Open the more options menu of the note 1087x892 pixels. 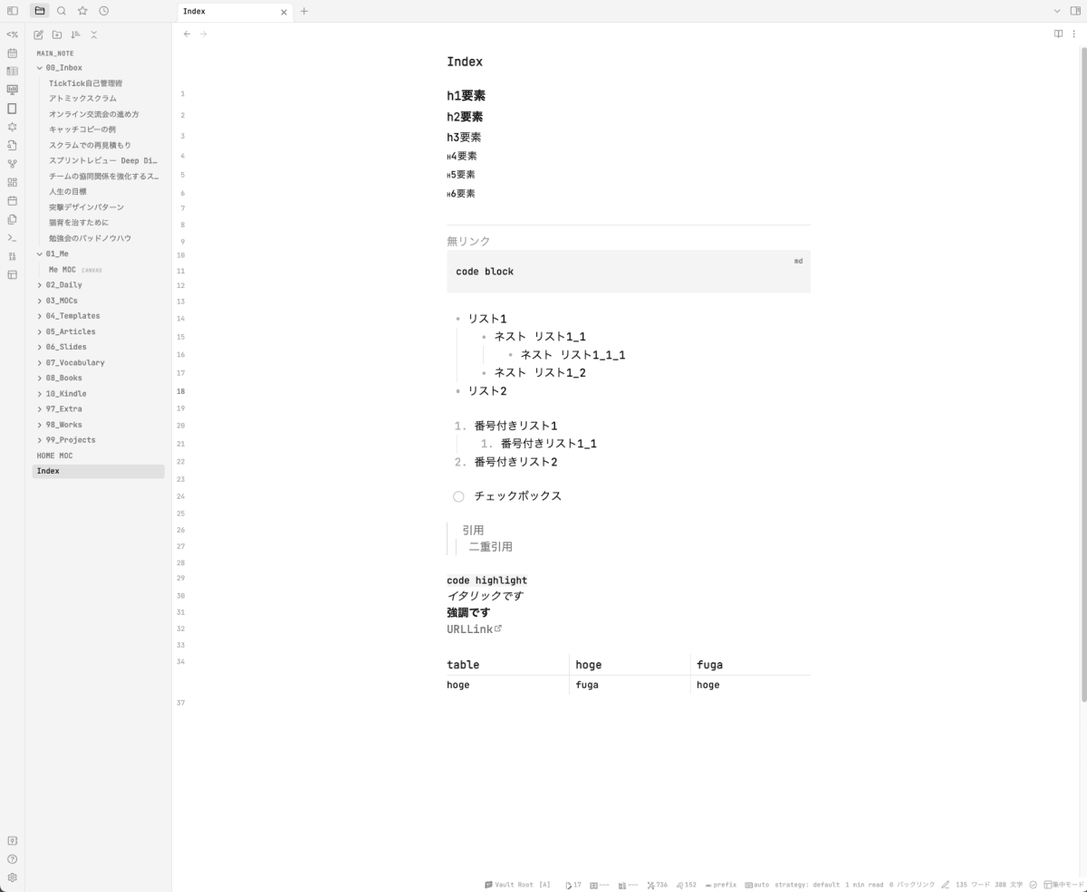coord(1074,33)
